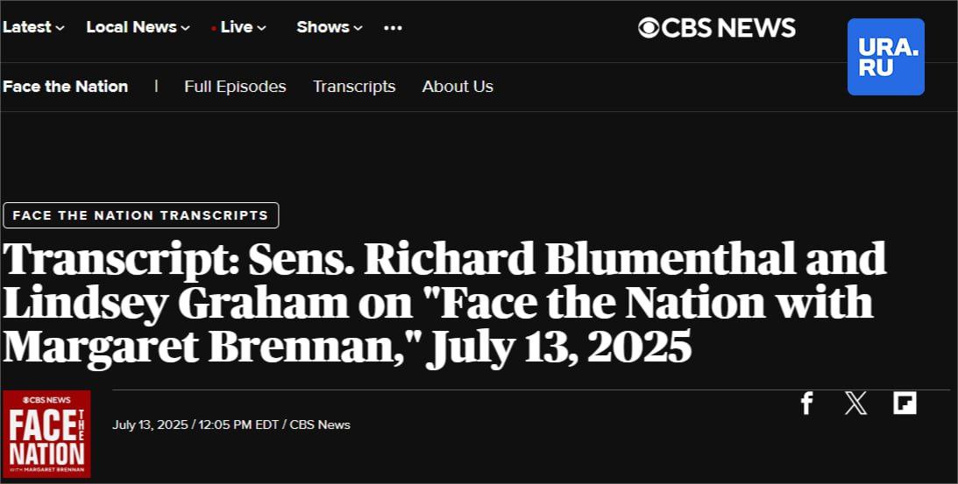Click the CBS News byline text
Image resolution: width=958 pixels, height=484 pixels.
tap(320, 424)
